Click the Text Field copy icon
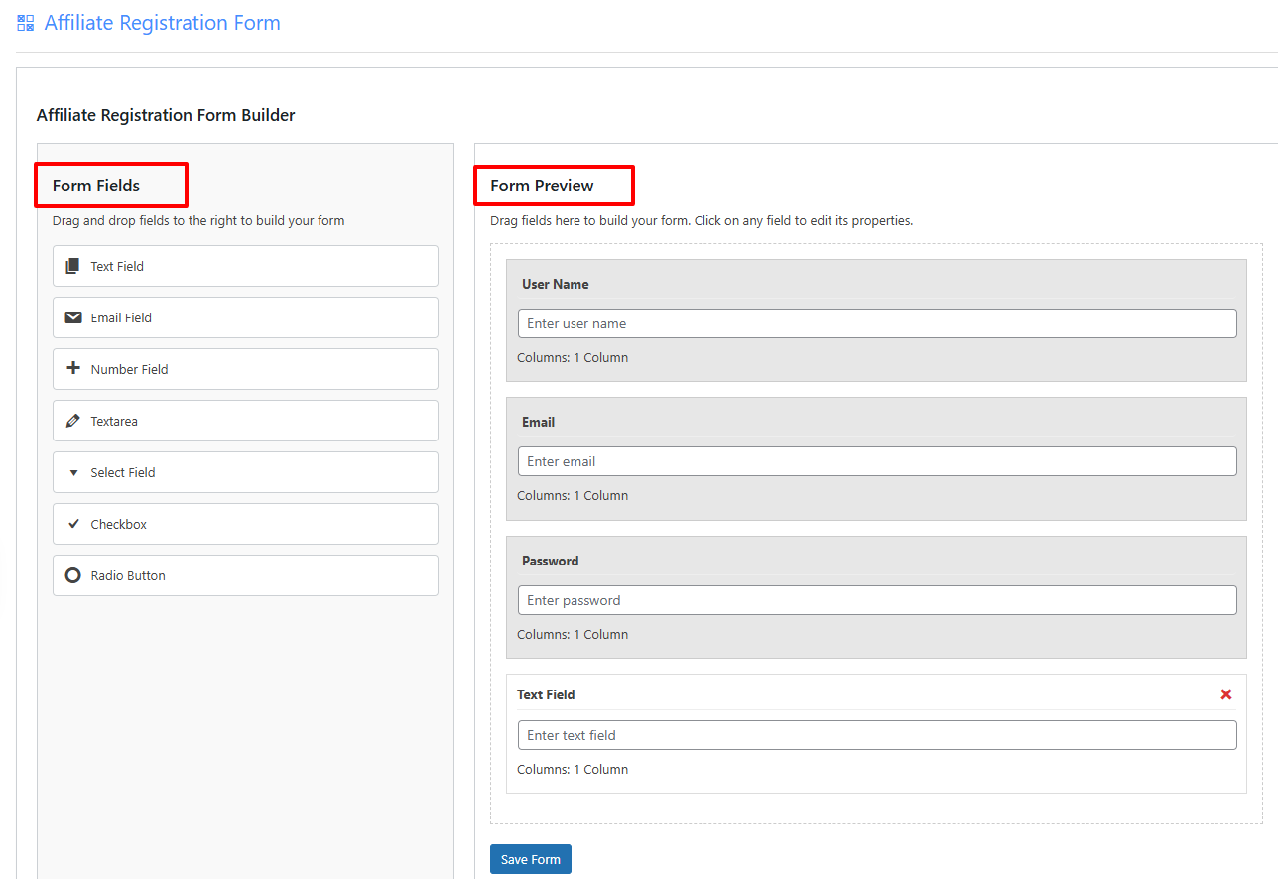Viewport: 1278px width, 879px height. click(x=72, y=266)
